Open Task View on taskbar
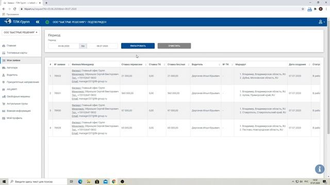The height and width of the screenshot is (185, 330). coord(72,181)
